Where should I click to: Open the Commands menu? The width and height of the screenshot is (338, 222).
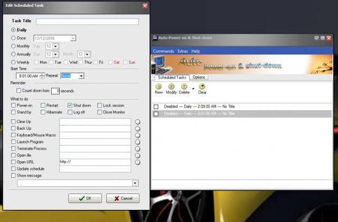(163, 51)
